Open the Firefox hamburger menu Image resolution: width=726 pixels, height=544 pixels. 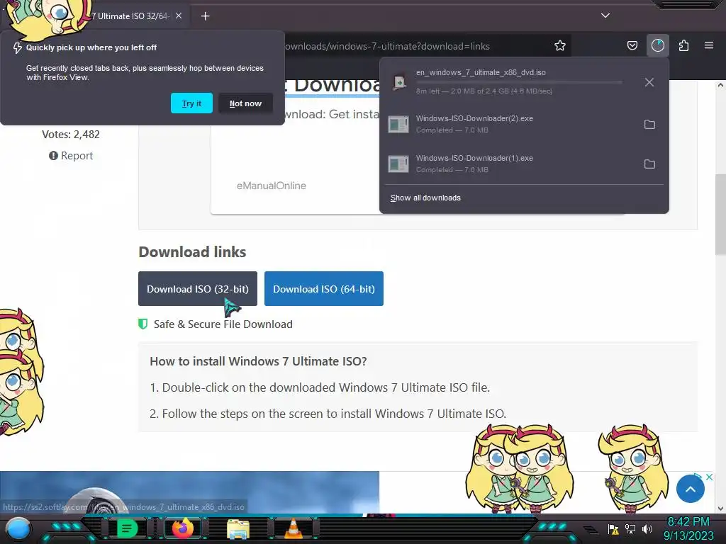pos(709,45)
